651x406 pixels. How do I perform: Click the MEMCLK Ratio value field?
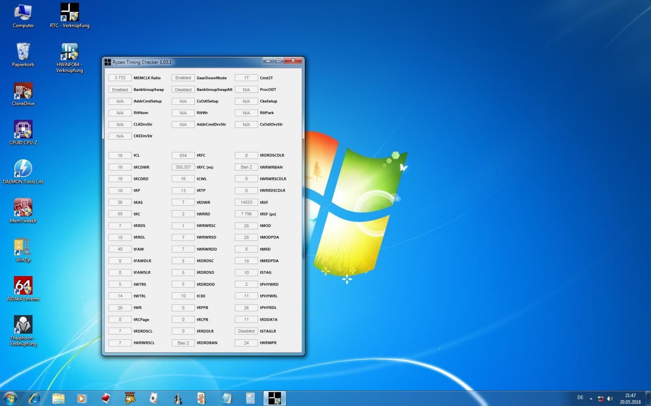pyautogui.click(x=120, y=78)
